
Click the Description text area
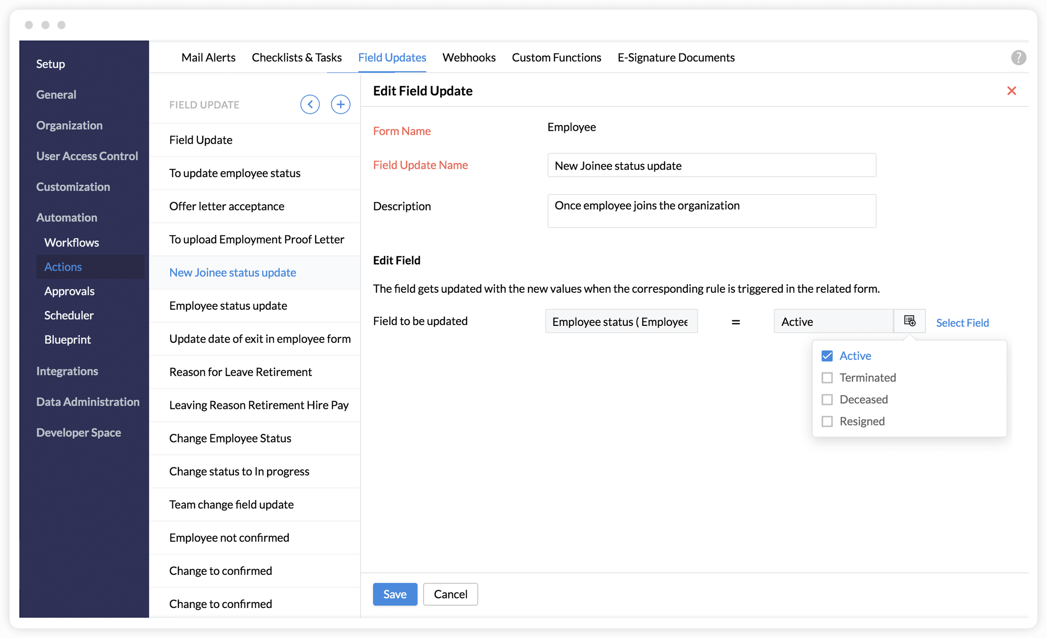[712, 211]
